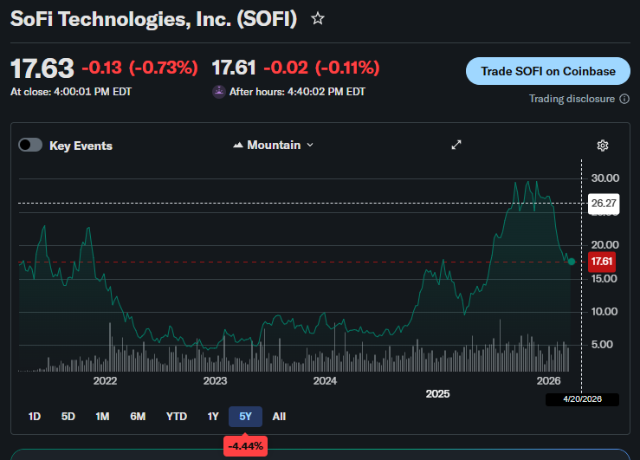Open the Trading disclosure link
Image resolution: width=640 pixels, height=460 pixels.
[x=572, y=99]
